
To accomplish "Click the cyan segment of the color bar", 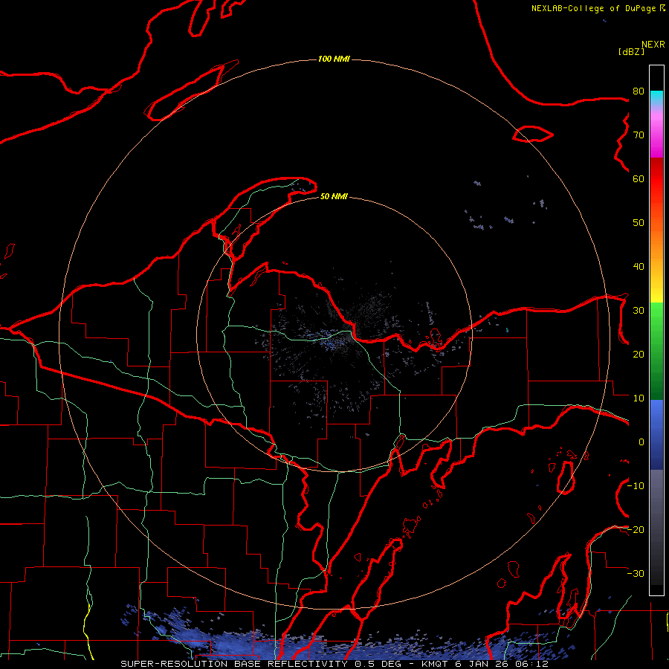I will [x=656, y=97].
